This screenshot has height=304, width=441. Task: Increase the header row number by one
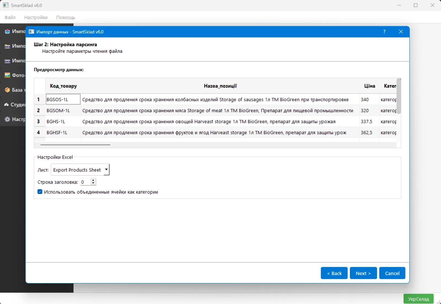pyautogui.click(x=93, y=180)
